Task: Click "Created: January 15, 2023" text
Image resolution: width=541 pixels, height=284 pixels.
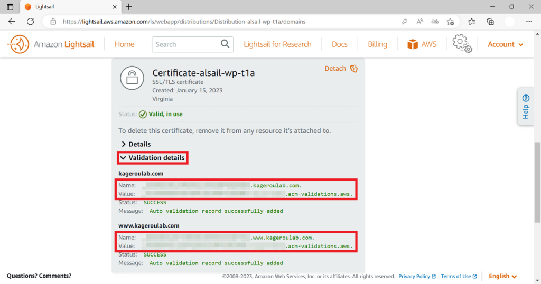Action: click(188, 90)
